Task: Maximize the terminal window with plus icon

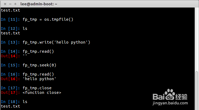Action: coord(15,4)
